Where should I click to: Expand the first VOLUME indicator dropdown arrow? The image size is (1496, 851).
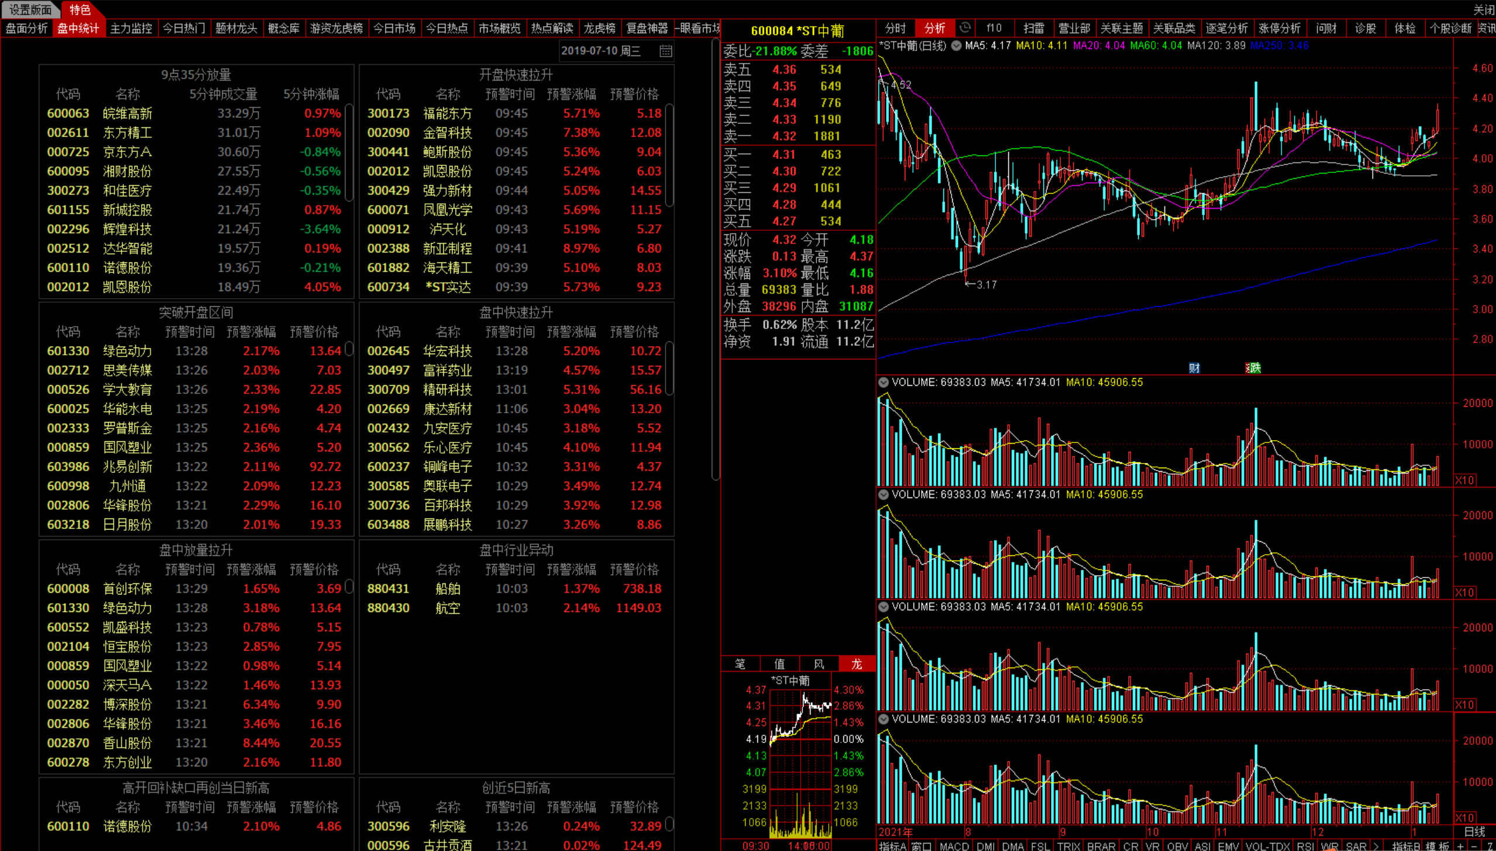[883, 382]
